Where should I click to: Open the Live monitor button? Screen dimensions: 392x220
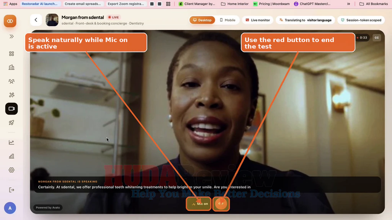pyautogui.click(x=258, y=20)
